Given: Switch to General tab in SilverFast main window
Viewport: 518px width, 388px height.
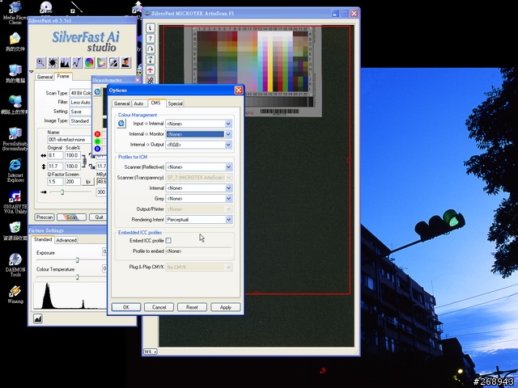Looking at the screenshot, I should 45,77.
